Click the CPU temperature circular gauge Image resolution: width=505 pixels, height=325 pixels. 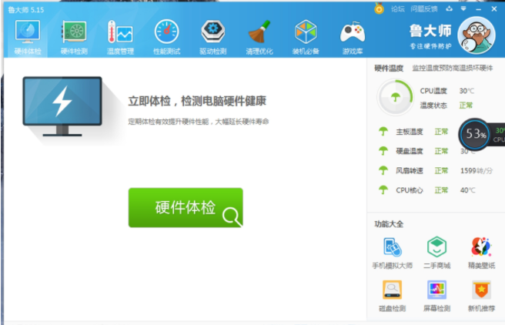tap(394, 97)
